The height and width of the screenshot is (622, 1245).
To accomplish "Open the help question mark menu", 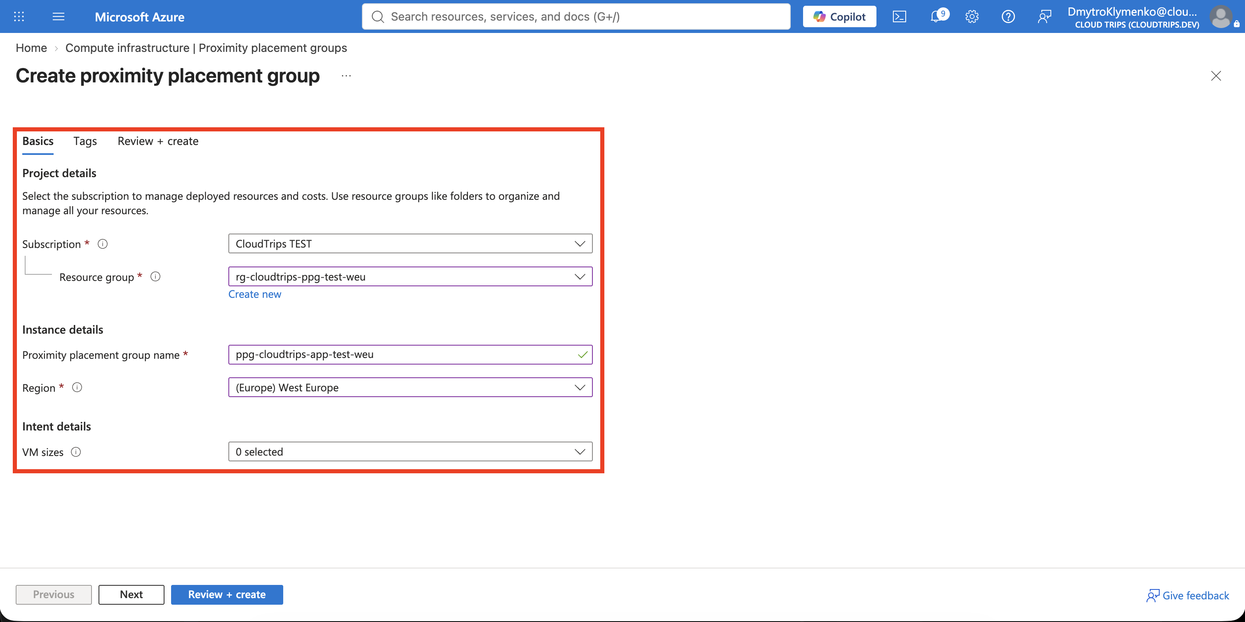I will (1008, 16).
